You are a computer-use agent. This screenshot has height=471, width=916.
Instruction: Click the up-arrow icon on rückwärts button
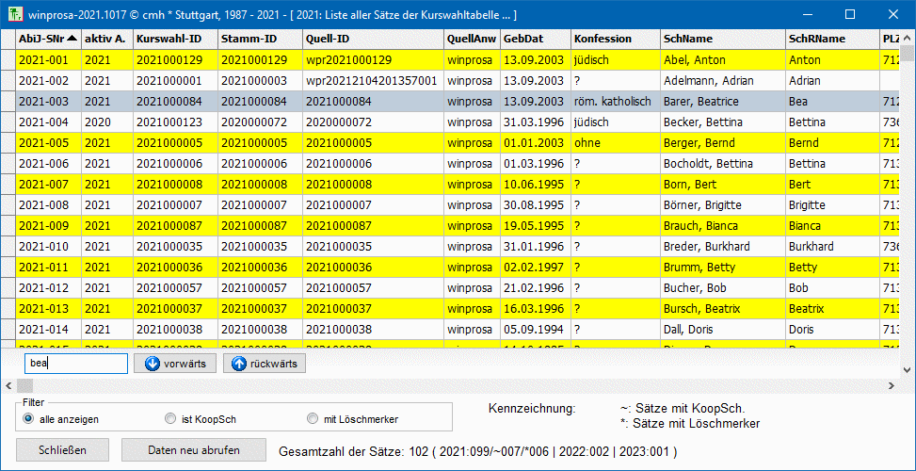[x=238, y=364]
